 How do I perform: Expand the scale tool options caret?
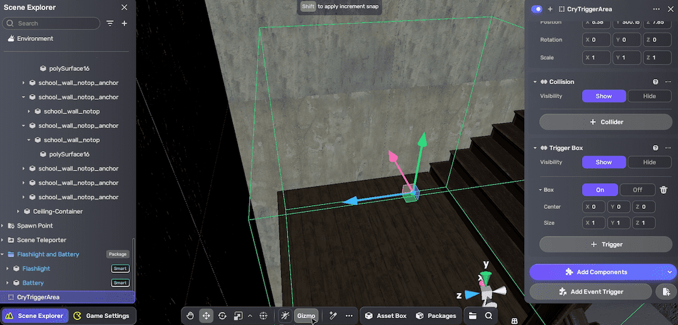[x=250, y=316]
